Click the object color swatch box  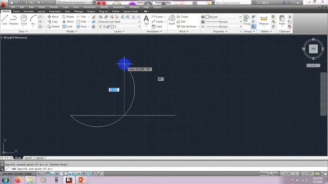207,17
